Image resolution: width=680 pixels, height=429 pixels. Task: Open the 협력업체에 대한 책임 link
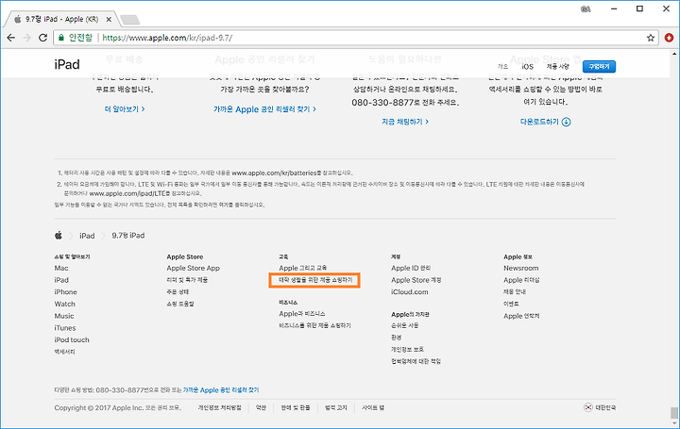(x=416, y=361)
